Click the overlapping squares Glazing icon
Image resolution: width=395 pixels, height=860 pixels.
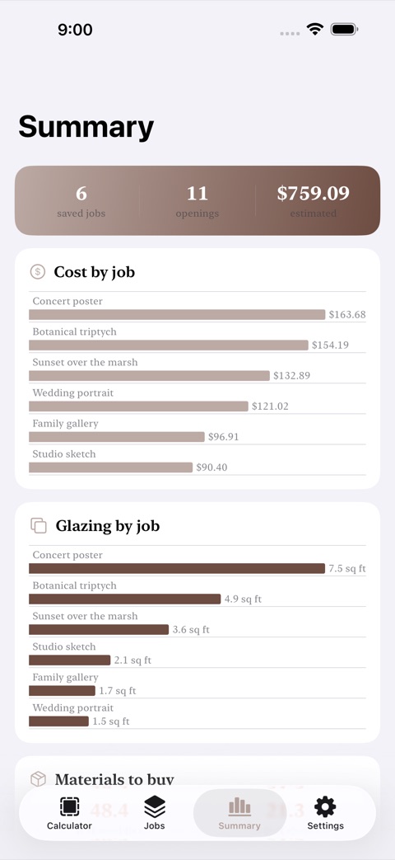pos(39,525)
